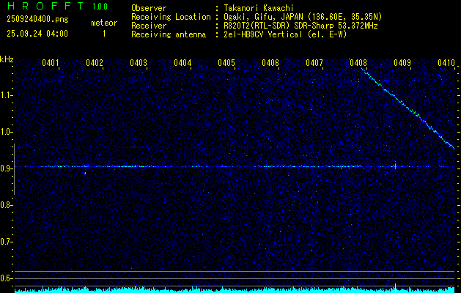
Task: Click the "Observer" field label
Action: coord(149,8)
